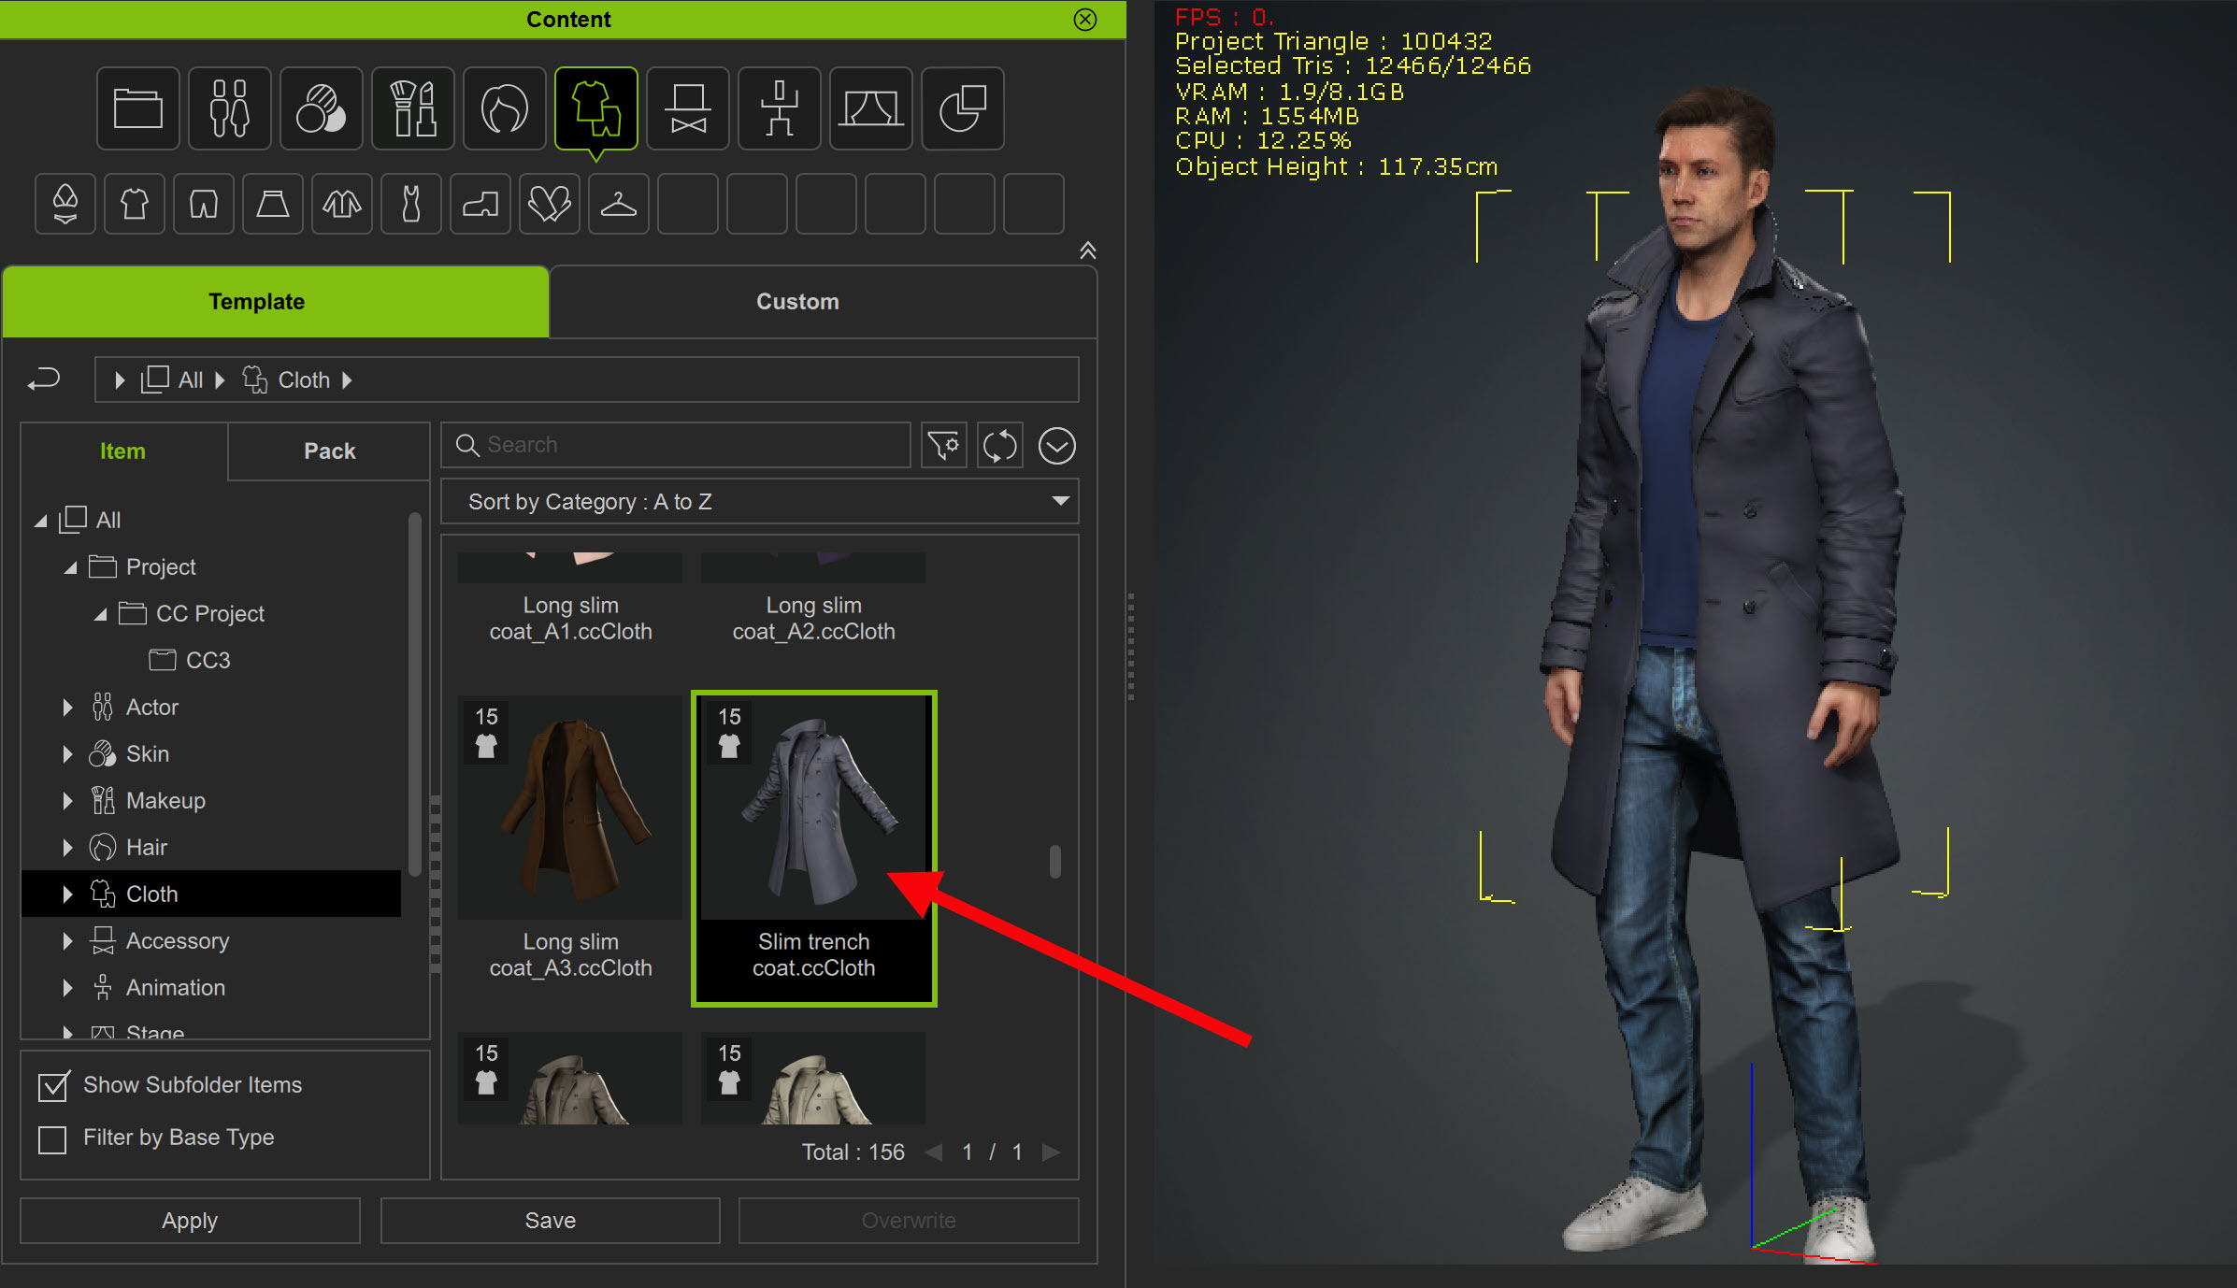Collapse the CC Project folder
Image resolution: width=2237 pixels, height=1288 pixels.
(x=100, y=614)
